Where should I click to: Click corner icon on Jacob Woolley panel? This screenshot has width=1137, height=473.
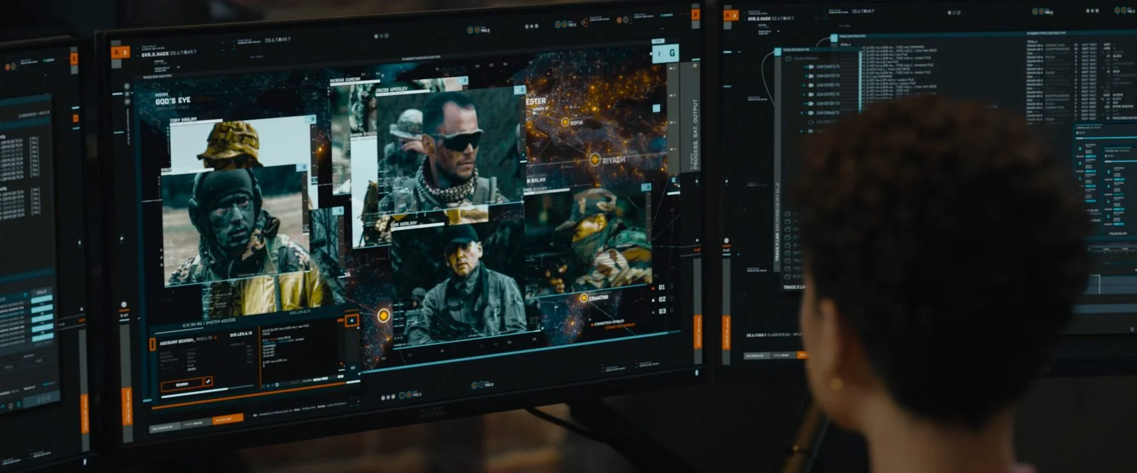pos(520,90)
